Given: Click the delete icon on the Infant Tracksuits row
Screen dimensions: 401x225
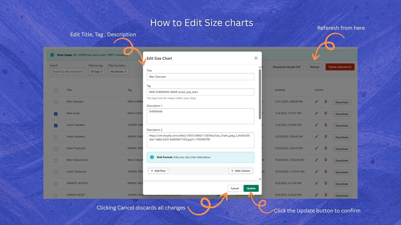Looking at the screenshot, I should pyautogui.click(x=326, y=148).
